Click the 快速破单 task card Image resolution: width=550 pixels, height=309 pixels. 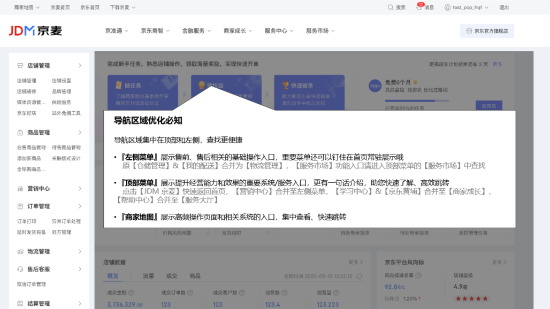[x=309, y=92]
